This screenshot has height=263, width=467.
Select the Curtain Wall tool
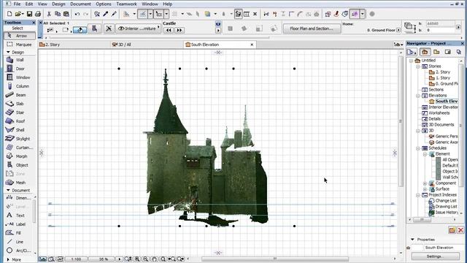click(20, 148)
